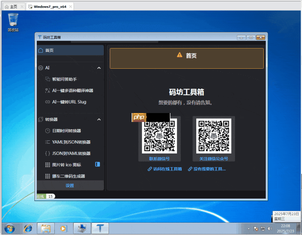Viewport: 302px width, 235px height.
Task: Click the link icon beside AI一键转URL Slug
Action: click(48, 102)
